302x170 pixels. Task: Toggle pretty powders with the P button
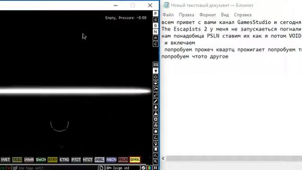point(156,14)
